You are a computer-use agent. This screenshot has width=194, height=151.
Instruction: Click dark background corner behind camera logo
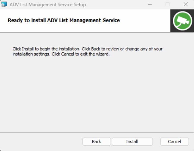click(x=173, y=30)
